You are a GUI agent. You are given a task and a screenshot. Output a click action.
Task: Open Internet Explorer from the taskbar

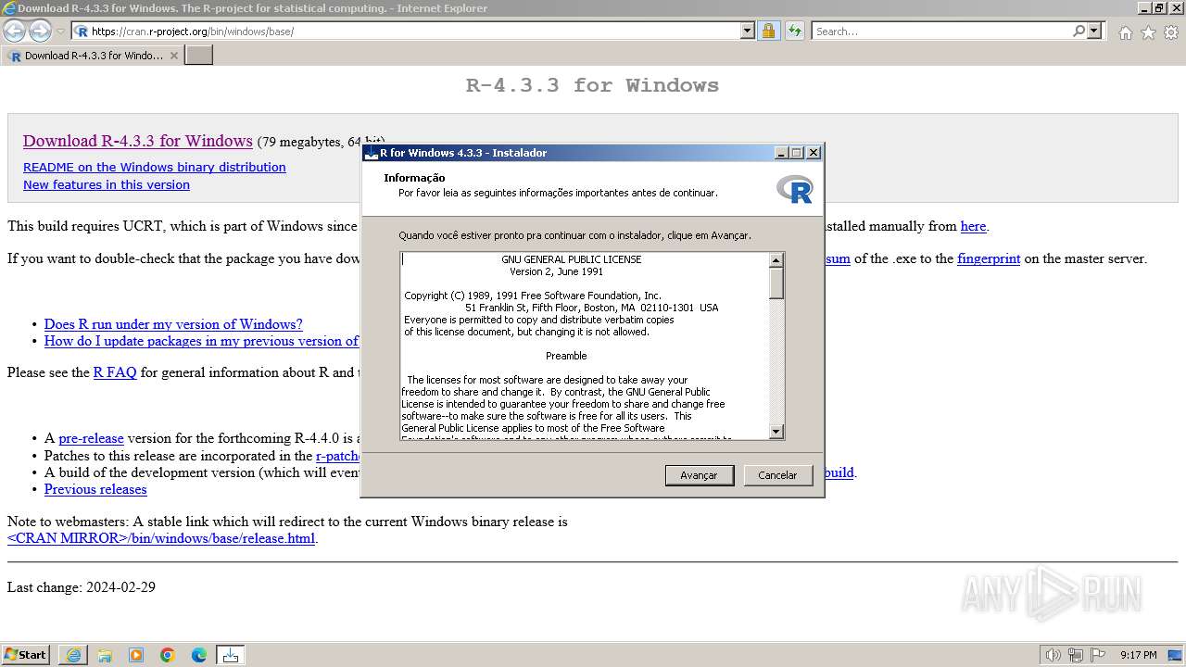coord(73,655)
